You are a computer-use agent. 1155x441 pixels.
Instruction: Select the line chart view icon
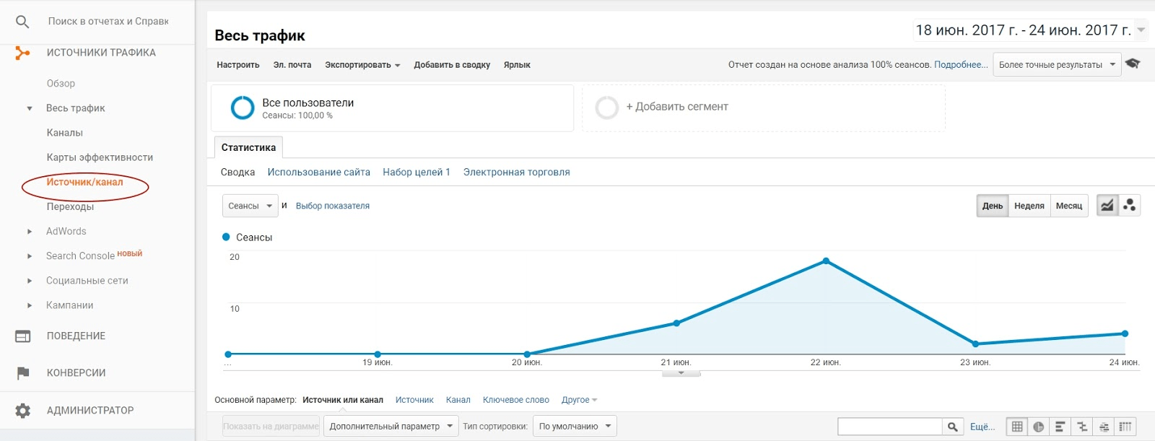(1107, 206)
